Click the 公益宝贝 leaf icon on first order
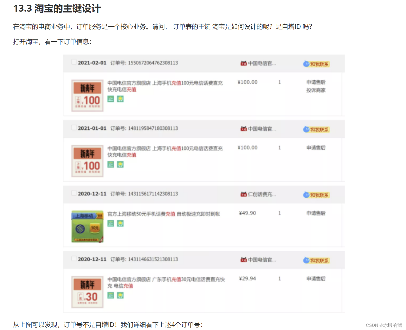This screenshot has height=330, width=406. 121,99
